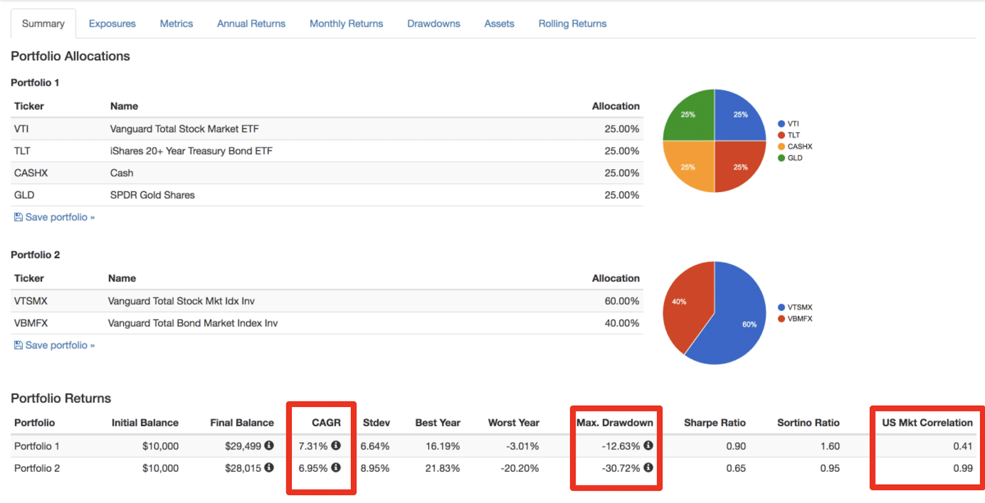Viewport: 985px width, 503px height.
Task: Click the US Mkt Correlation column header
Action: (927, 422)
